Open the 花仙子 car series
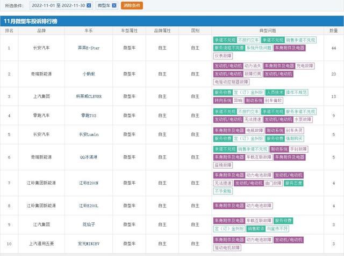This screenshot has height=256, width=344. pyautogui.click(x=89, y=224)
